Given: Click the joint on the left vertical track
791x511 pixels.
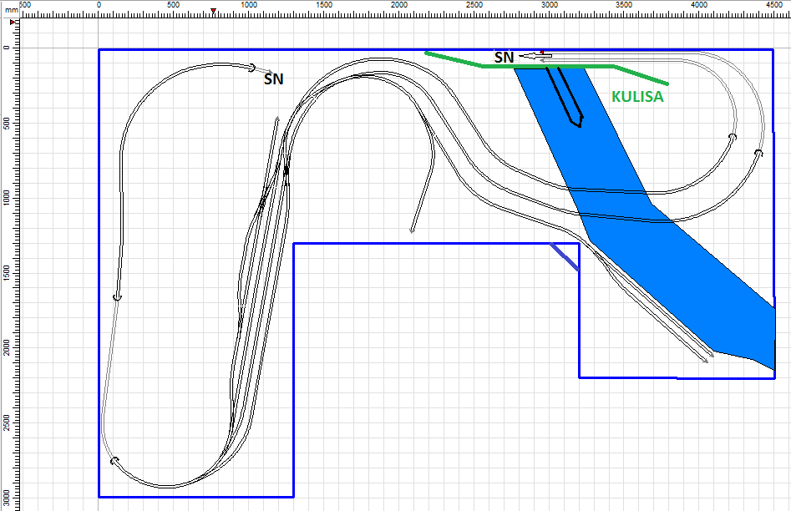Looking at the screenshot, I should [117, 297].
